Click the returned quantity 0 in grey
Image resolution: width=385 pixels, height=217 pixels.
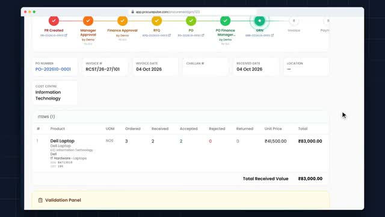pyautogui.click(x=238, y=141)
